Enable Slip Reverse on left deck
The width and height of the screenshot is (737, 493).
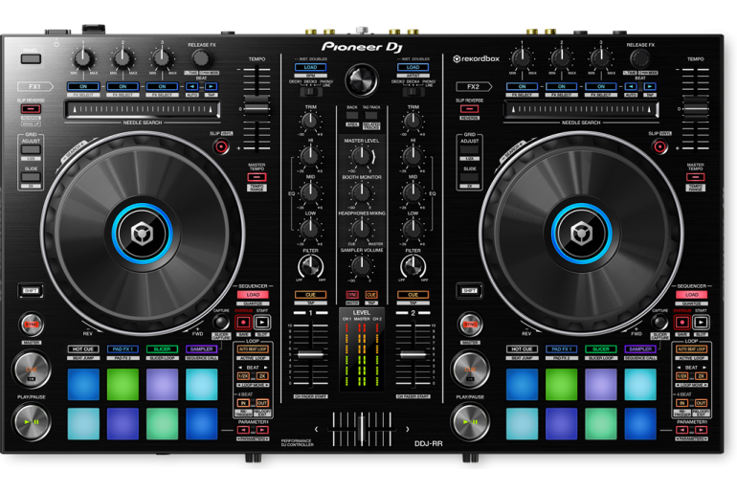(x=31, y=109)
